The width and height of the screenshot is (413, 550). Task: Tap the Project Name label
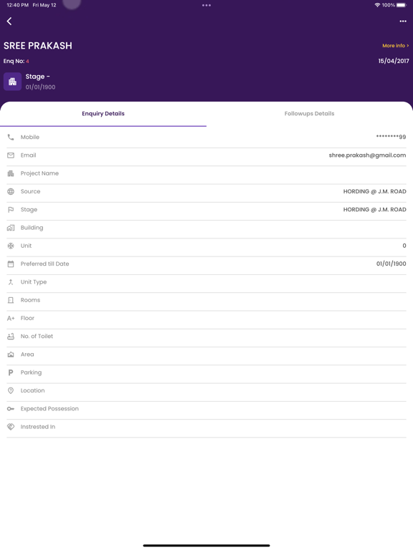tap(39, 173)
